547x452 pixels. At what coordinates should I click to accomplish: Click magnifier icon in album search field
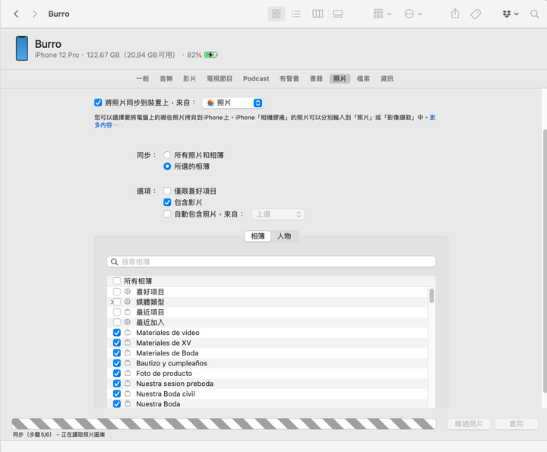pos(114,261)
